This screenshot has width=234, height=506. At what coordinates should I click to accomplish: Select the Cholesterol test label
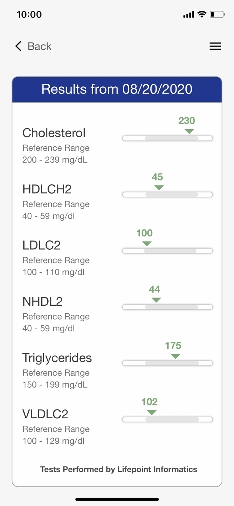click(x=54, y=133)
